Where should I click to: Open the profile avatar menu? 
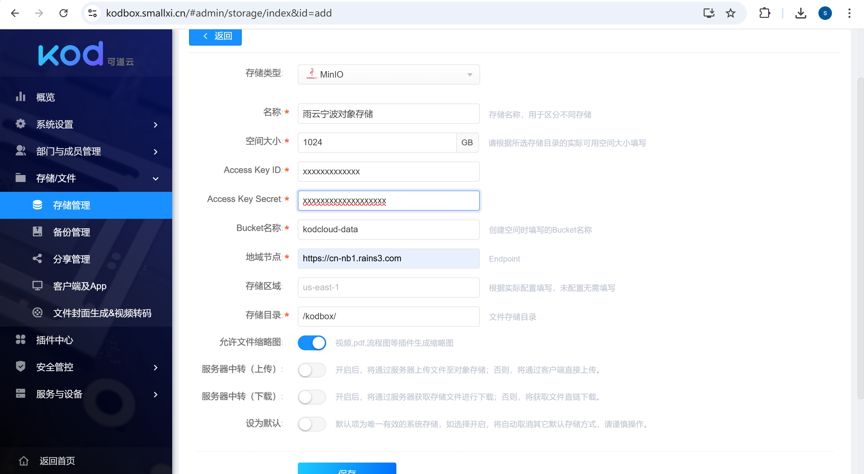click(x=825, y=13)
